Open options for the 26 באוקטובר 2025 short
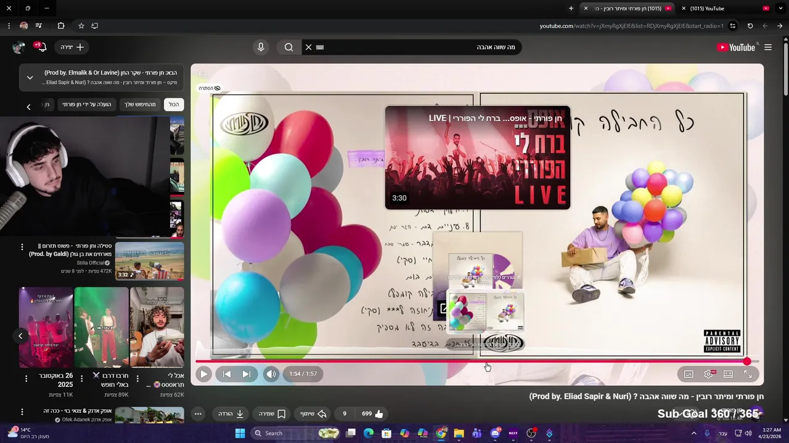Viewport: 789px width, 443px height. [x=26, y=378]
